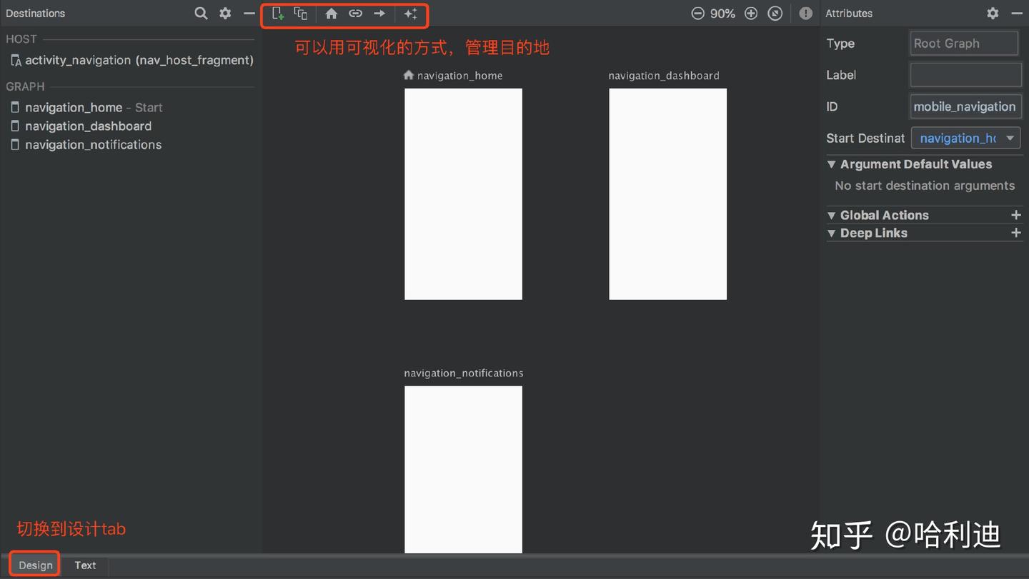Click the Label input field
Screen dimensions: 1029x579
965,75
